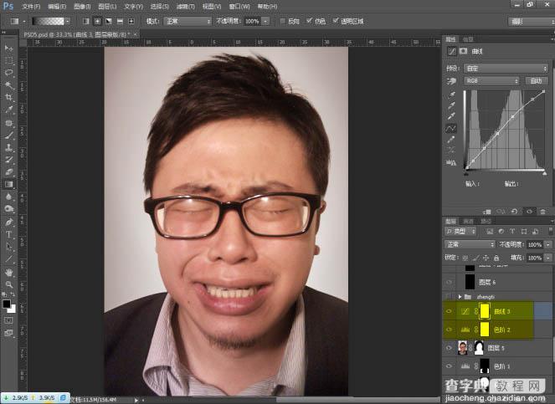Viewport: 555px width, 404px height.
Task: Open the 视图(V) menu
Action: pyautogui.click(x=212, y=7)
